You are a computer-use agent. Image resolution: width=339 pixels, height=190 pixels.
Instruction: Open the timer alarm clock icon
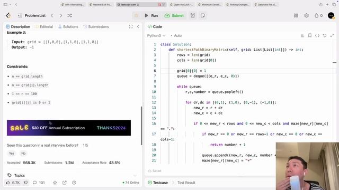(x=192, y=15)
